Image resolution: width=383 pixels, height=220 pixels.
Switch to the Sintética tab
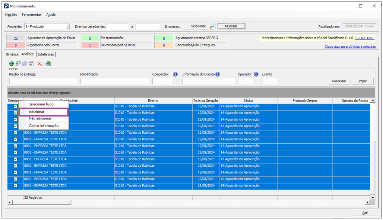12,54
